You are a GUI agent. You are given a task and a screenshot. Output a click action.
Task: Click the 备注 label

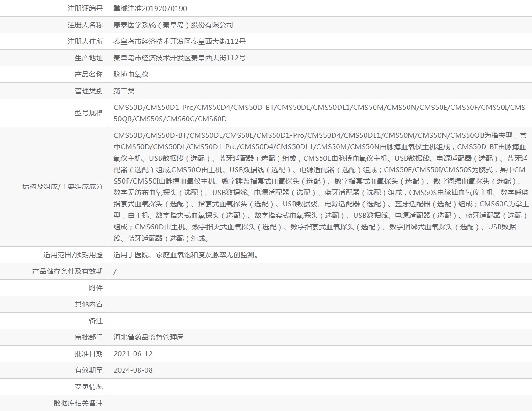coord(96,321)
